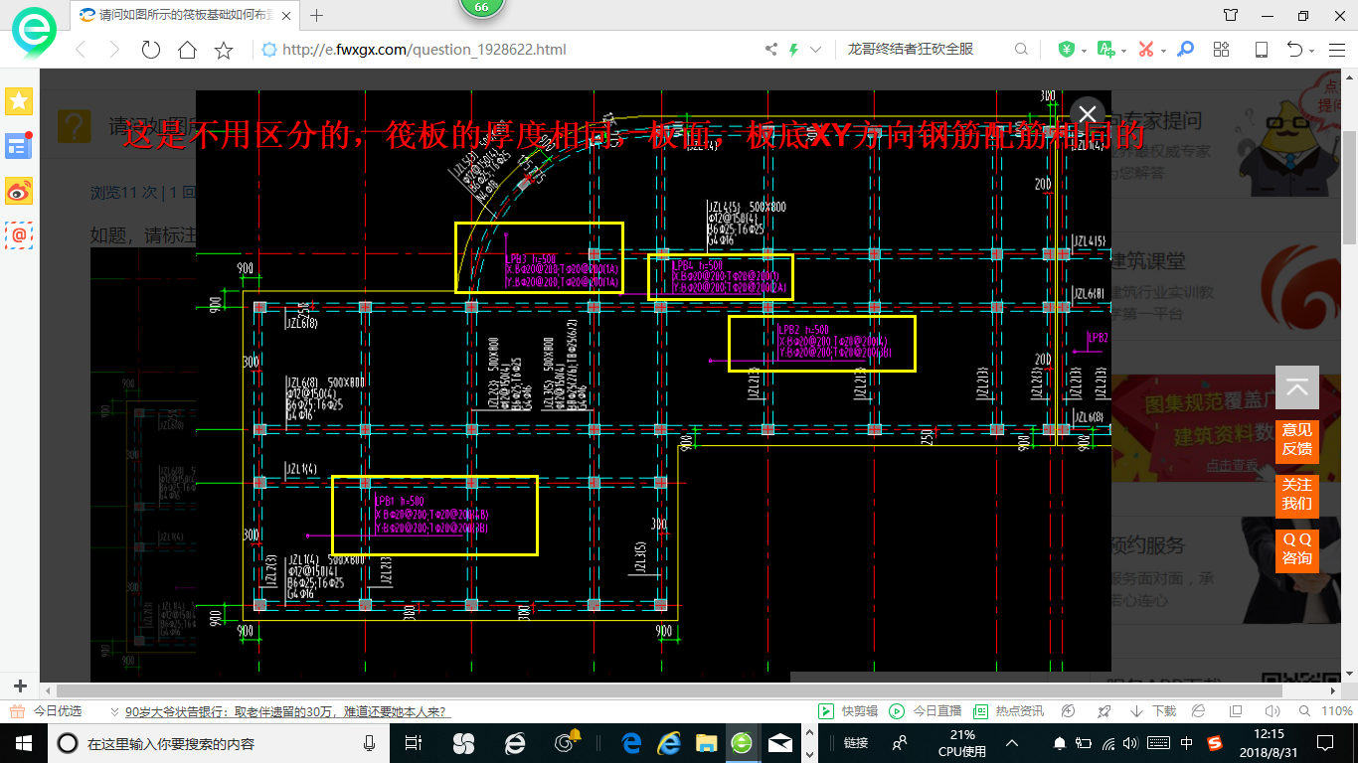The height and width of the screenshot is (763, 1358).
Task: Close the enlarged drawing overlay
Action: [x=1088, y=114]
